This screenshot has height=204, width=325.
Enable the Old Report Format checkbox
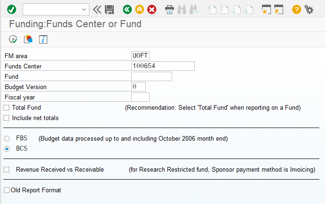click(x=7, y=190)
